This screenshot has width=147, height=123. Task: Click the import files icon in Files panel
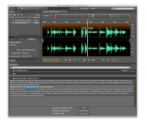point(14,15)
